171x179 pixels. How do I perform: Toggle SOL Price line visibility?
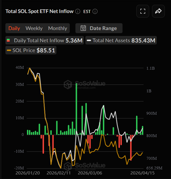click(x=31, y=51)
